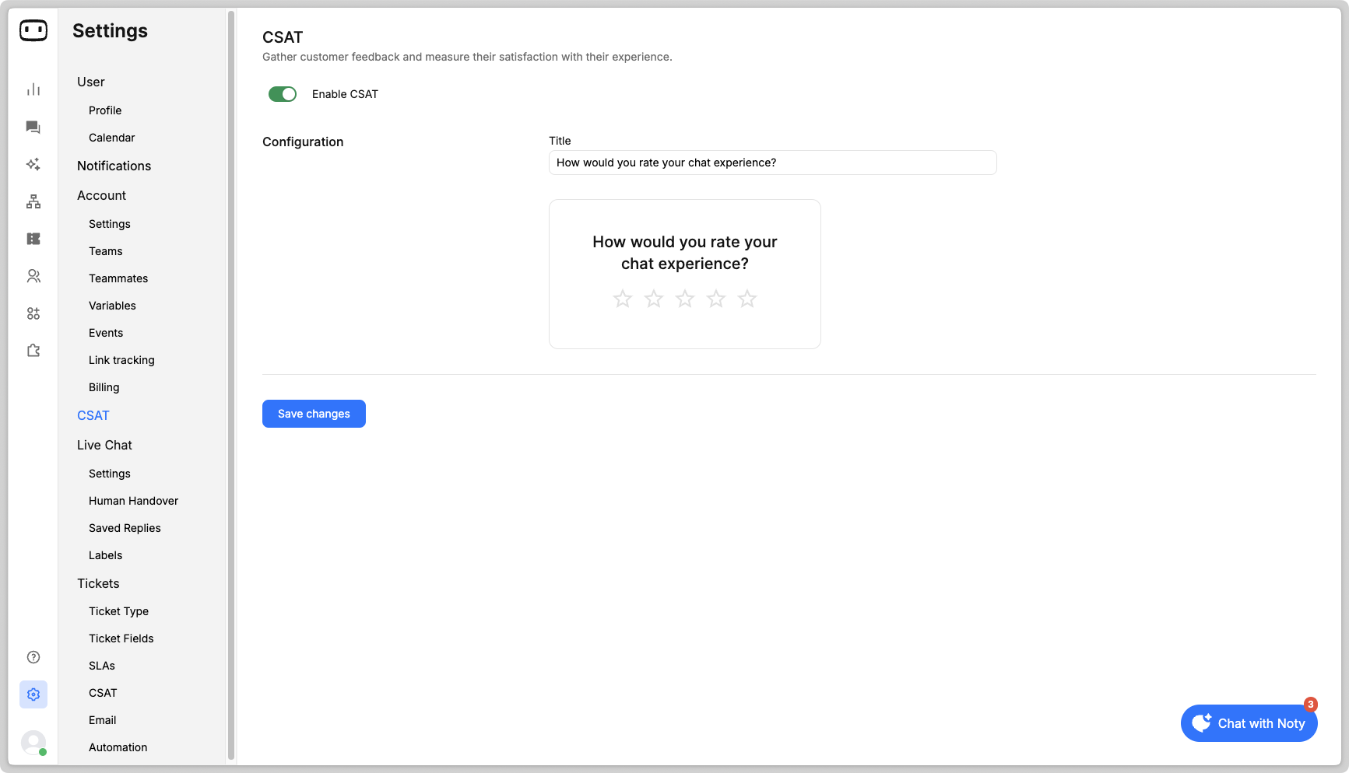Click the settings sidebar scrollbar

tap(231, 385)
